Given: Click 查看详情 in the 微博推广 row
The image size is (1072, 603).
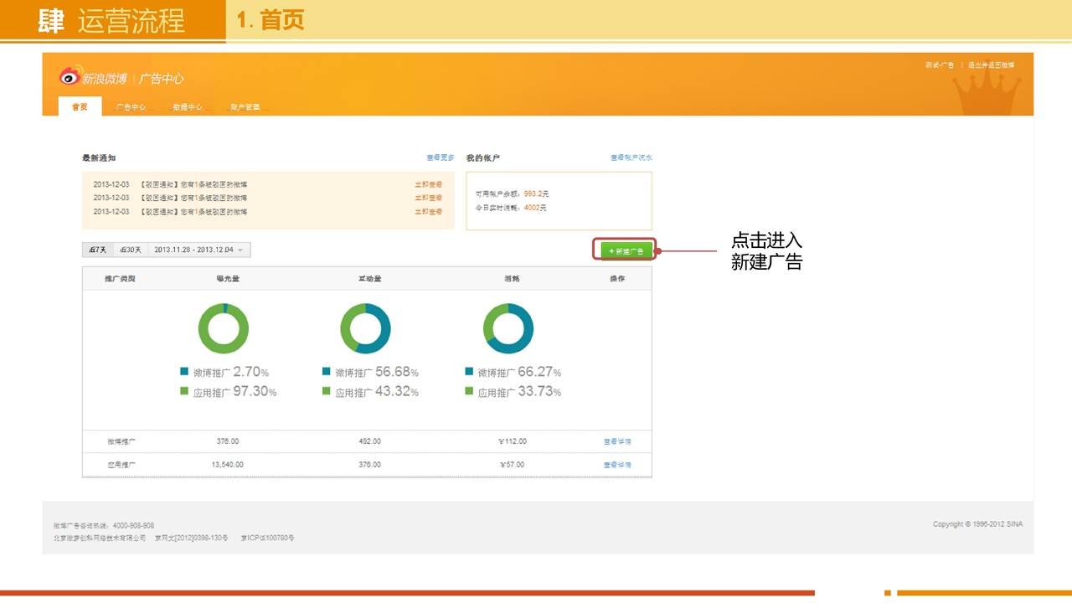Looking at the screenshot, I should [x=617, y=441].
